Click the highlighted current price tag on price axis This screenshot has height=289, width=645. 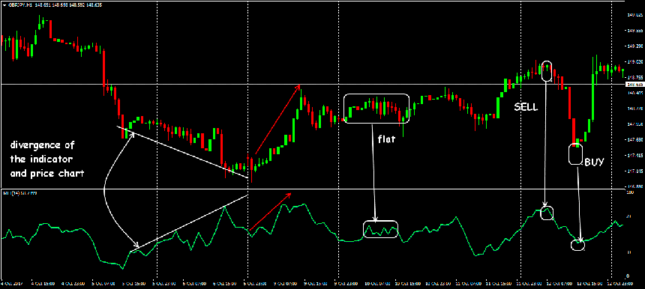[x=634, y=85]
